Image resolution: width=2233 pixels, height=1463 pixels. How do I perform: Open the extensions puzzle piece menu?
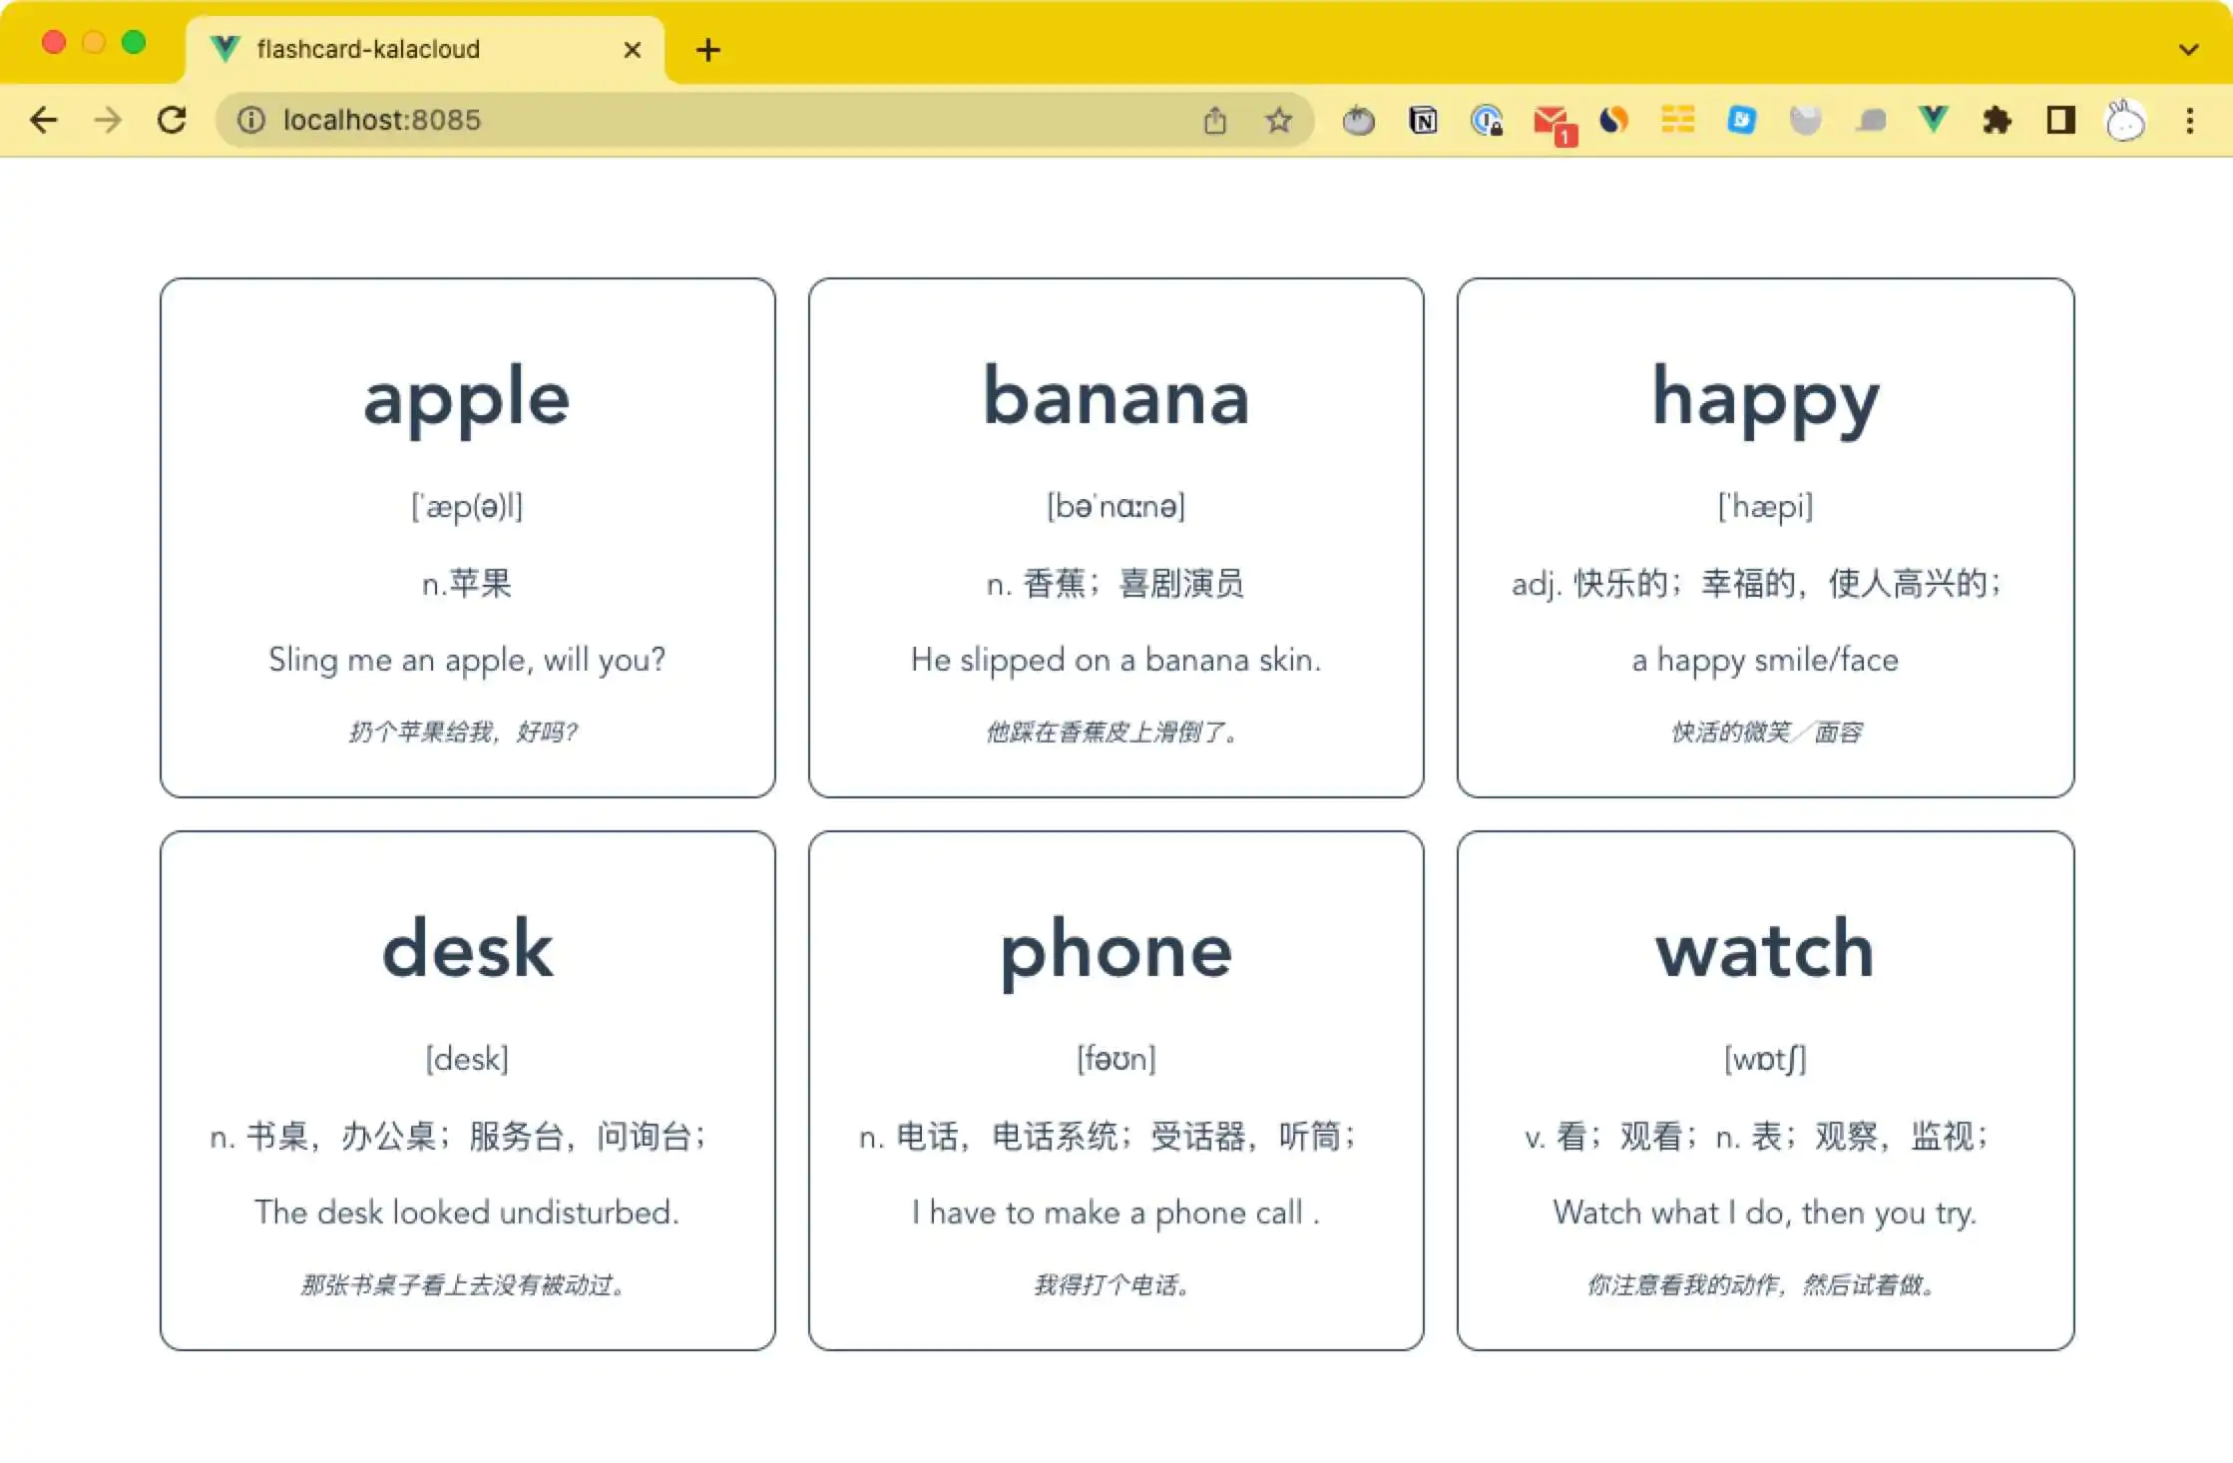point(1997,120)
